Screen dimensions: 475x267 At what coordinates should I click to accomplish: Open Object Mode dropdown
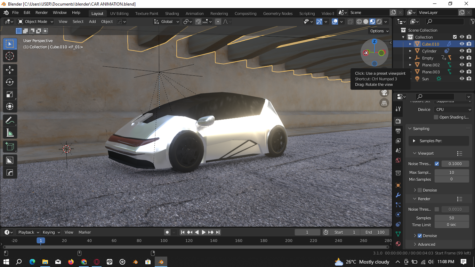(x=36, y=22)
